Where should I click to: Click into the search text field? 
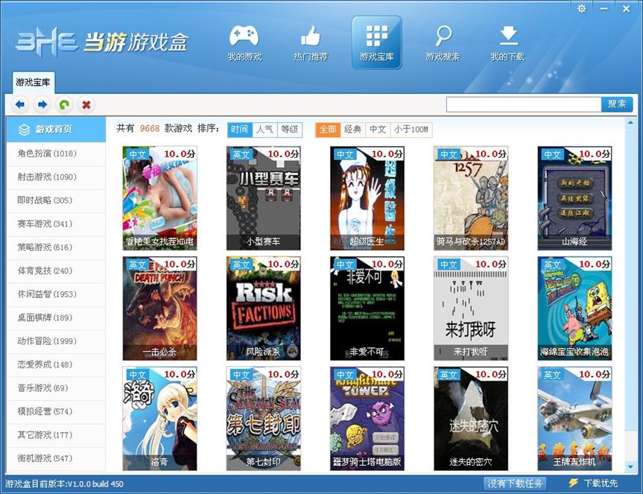[x=524, y=104]
